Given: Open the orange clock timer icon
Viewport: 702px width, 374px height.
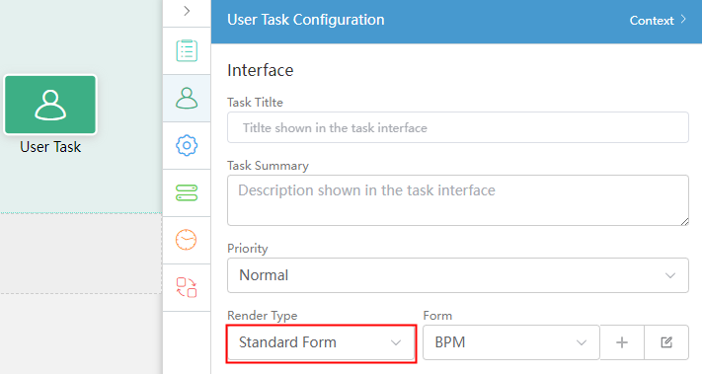Looking at the screenshot, I should (x=187, y=240).
